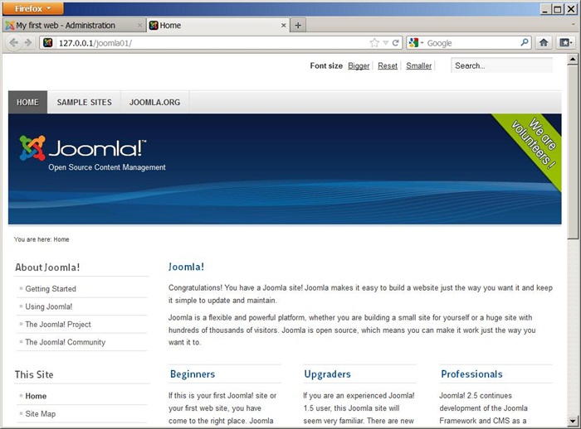Click the Smaller font size link
581x429 pixels.
tap(418, 65)
